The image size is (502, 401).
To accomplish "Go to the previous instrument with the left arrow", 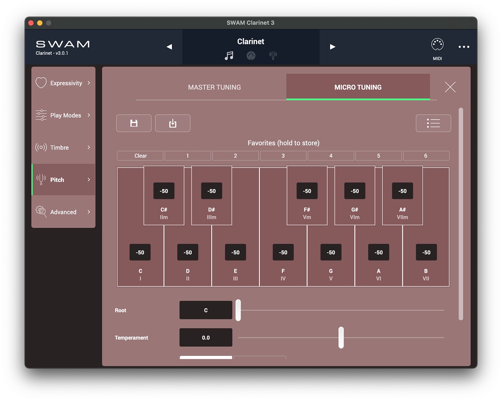I will (x=169, y=47).
